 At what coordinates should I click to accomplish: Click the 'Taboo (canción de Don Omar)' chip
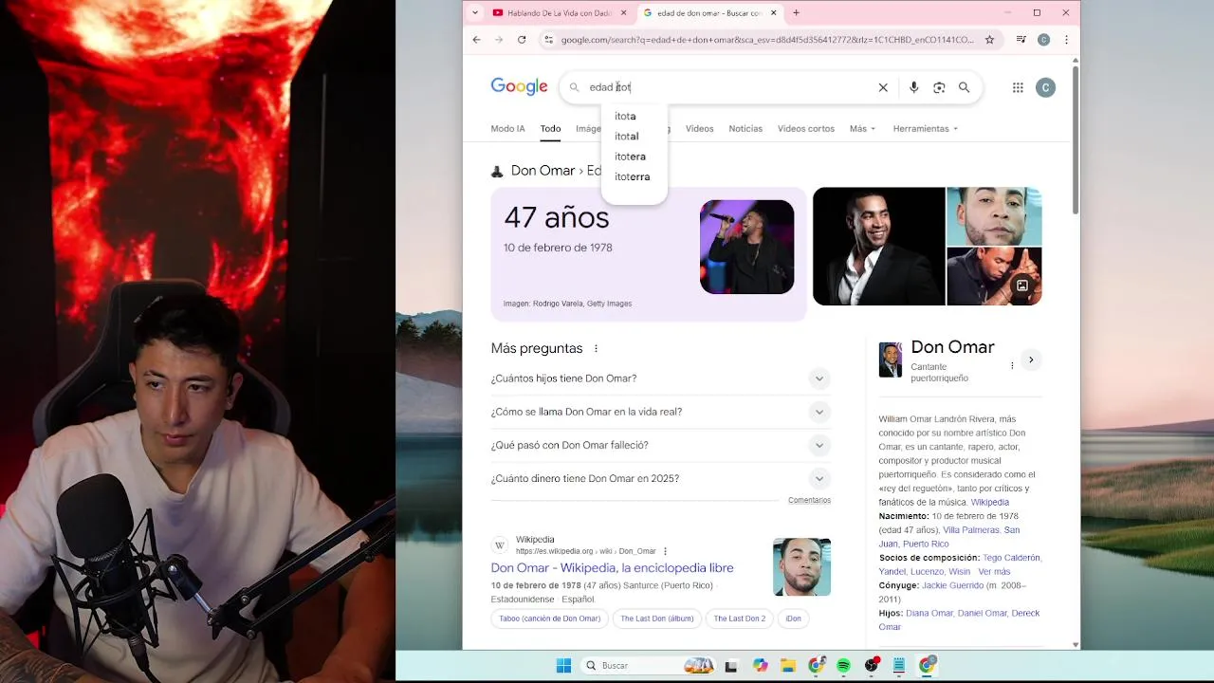550,618
